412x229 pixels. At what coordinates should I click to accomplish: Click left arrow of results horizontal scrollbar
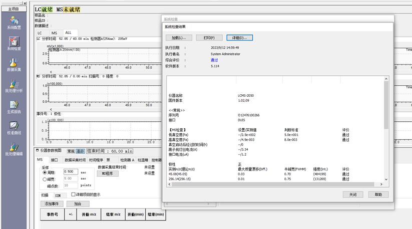(169, 184)
